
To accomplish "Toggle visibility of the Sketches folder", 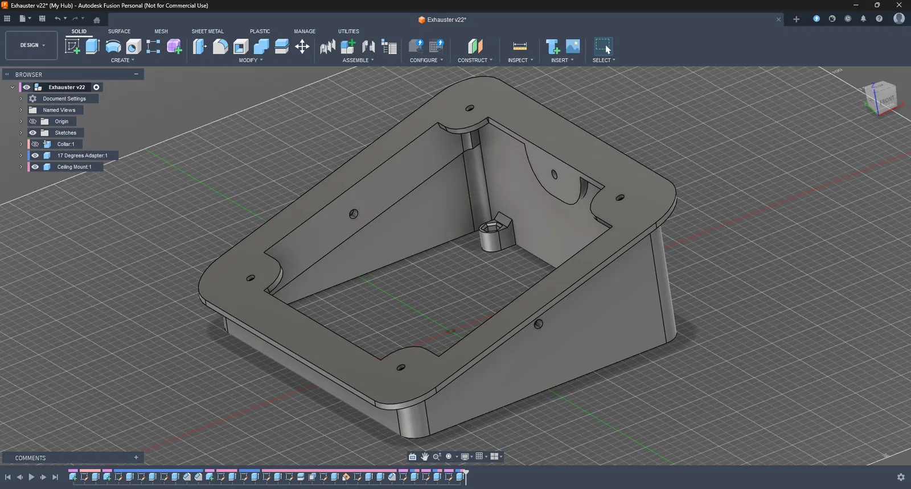I will coord(32,133).
